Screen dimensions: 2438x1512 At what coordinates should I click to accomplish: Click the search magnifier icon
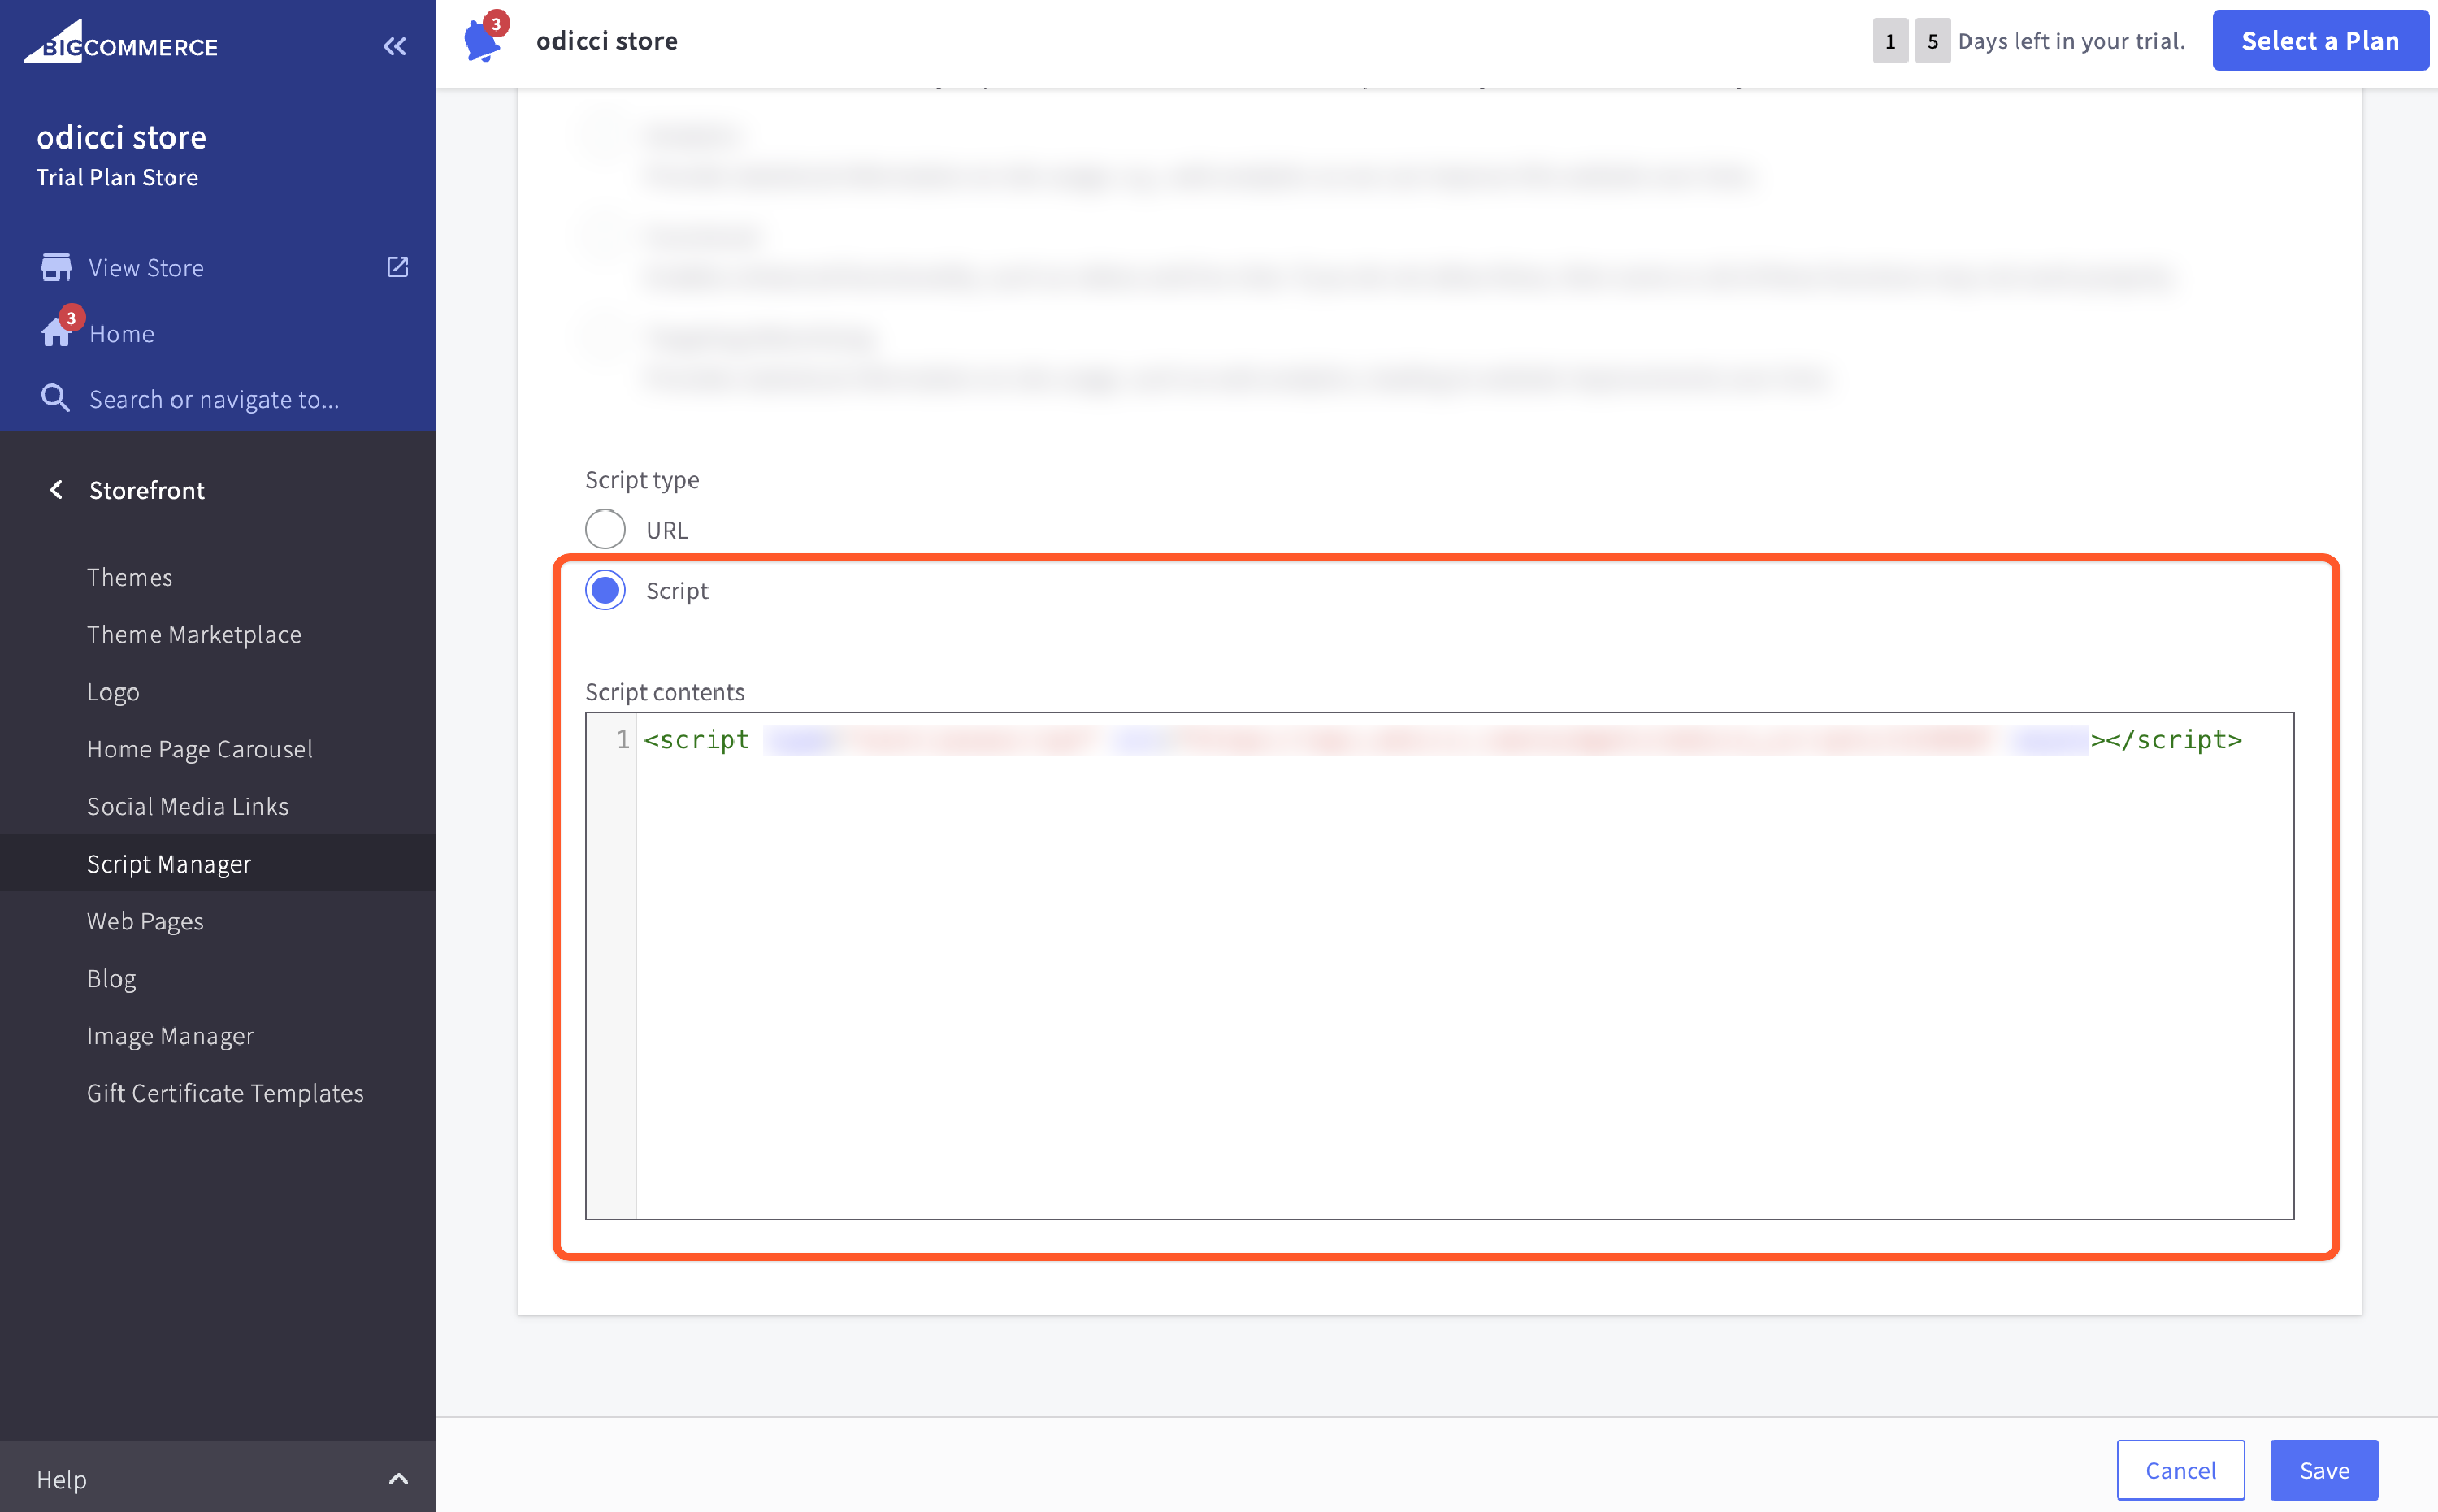point(55,398)
